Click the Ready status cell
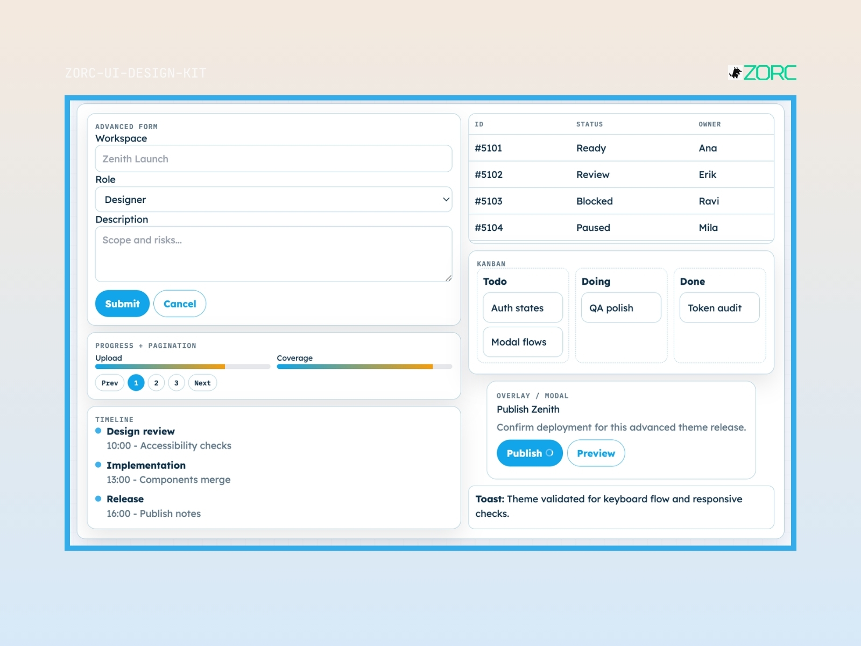Screen dimensions: 861x646 click(x=591, y=148)
